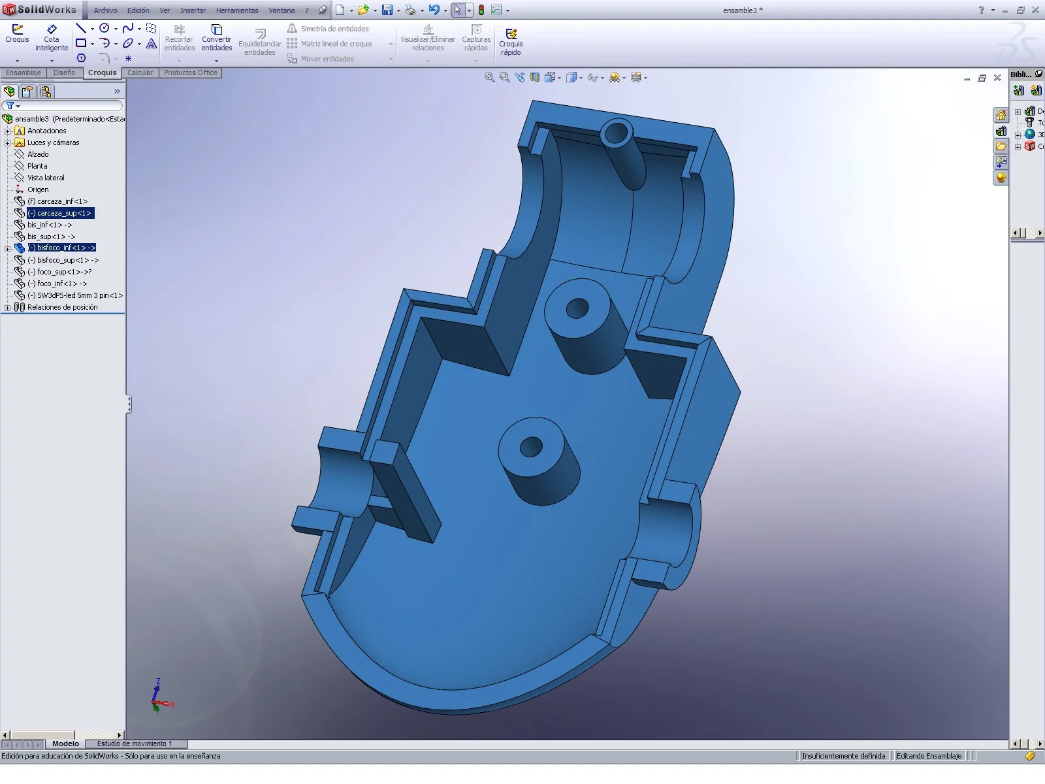Select the Point sketch tool
The image size is (1045, 784).
(x=128, y=58)
